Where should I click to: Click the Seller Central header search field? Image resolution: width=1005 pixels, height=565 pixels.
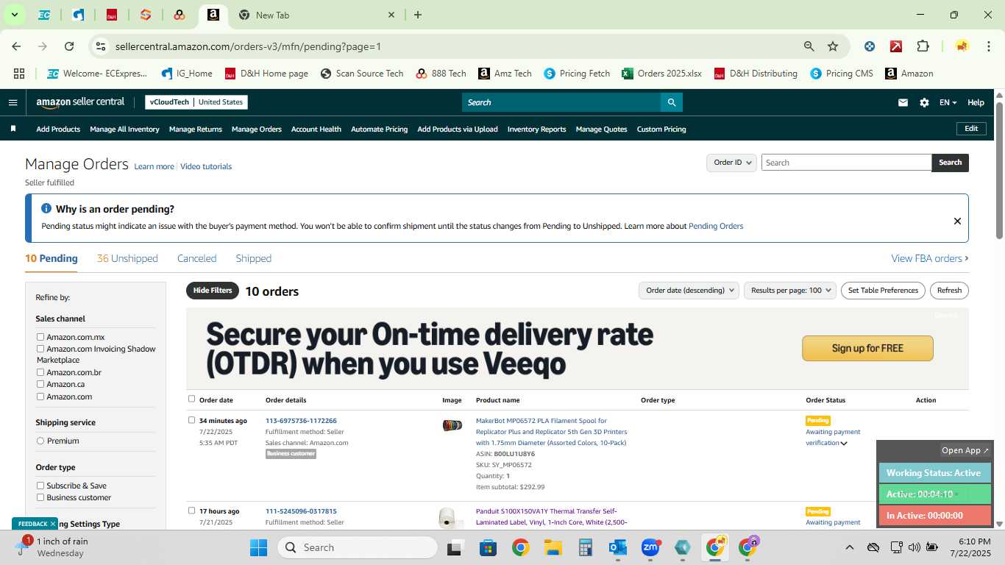pyautogui.click(x=561, y=102)
